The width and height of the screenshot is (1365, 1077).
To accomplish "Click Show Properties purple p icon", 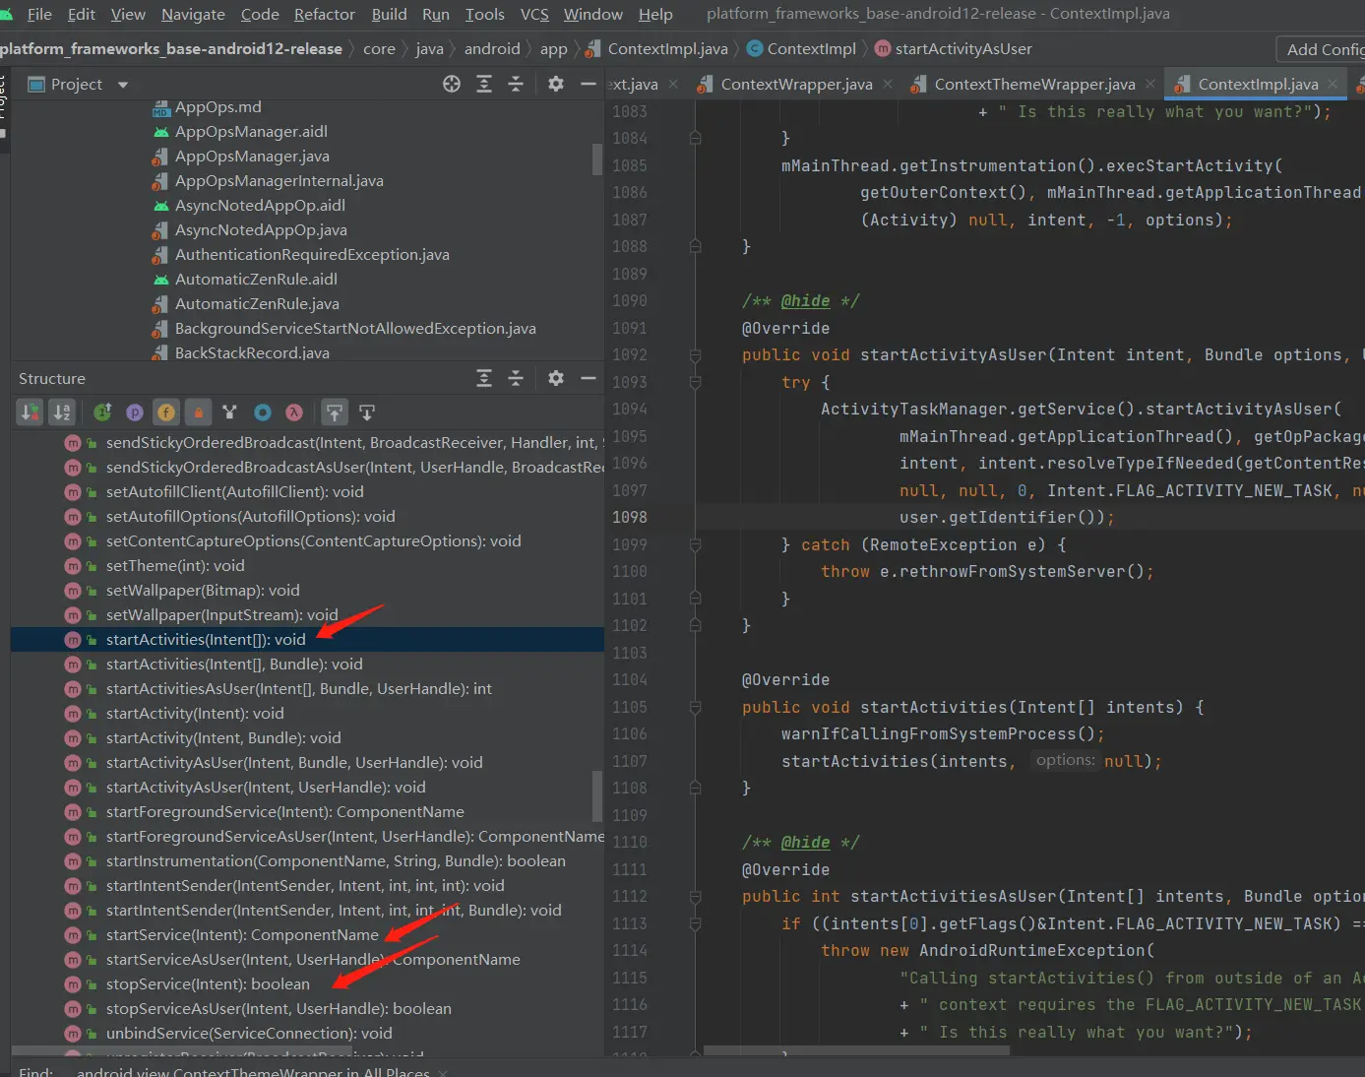I will coord(135,412).
